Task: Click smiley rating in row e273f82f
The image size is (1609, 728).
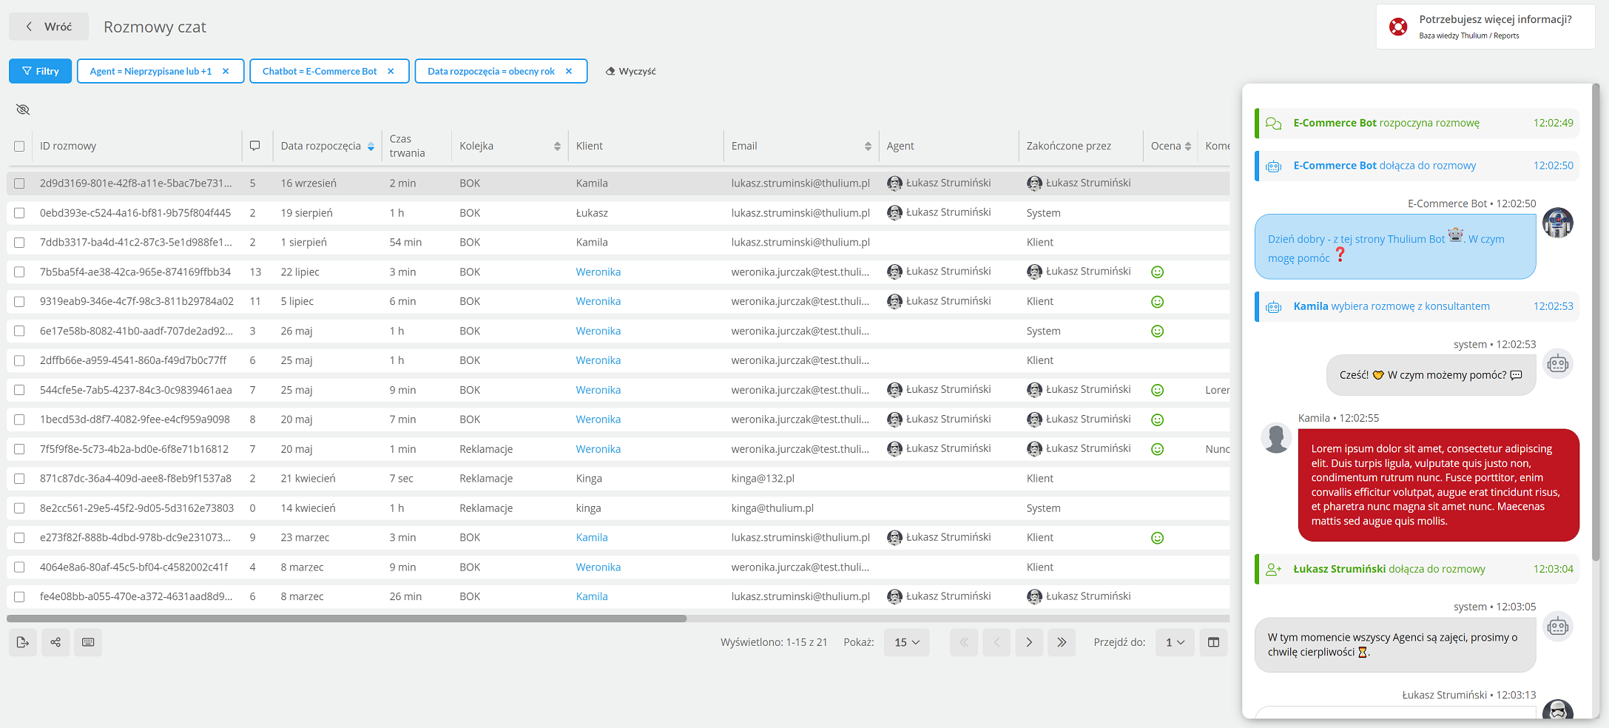Action: pyautogui.click(x=1158, y=538)
